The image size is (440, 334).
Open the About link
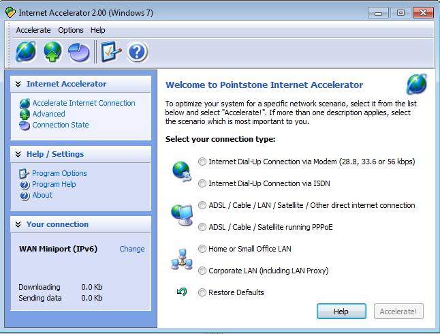coord(42,195)
